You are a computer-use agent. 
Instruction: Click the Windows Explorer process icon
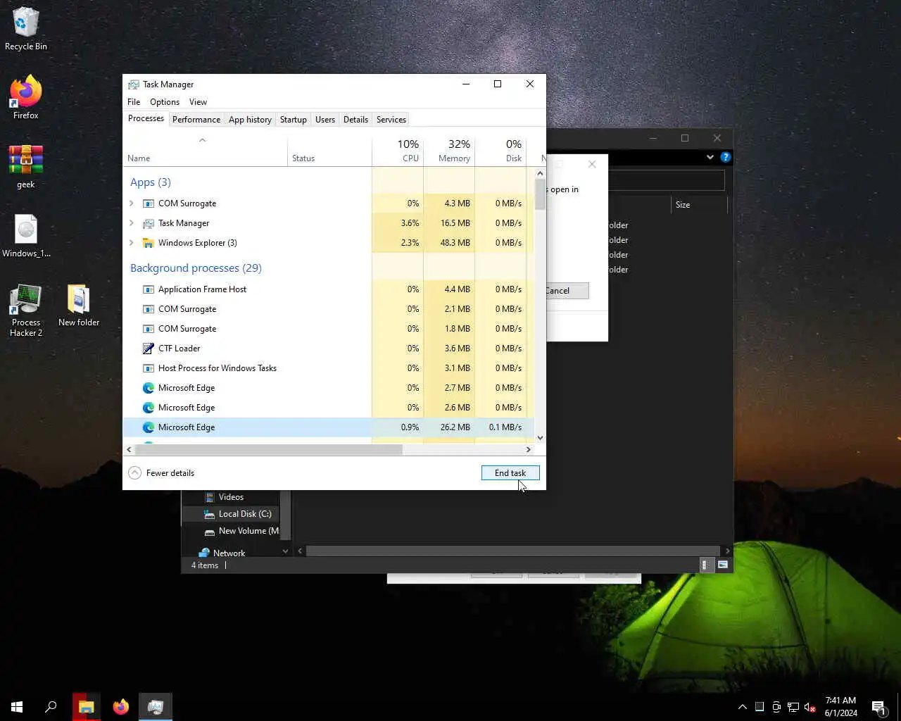[x=148, y=243]
